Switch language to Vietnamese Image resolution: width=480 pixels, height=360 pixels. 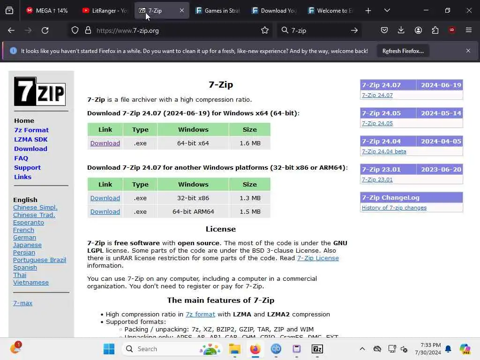point(30,283)
